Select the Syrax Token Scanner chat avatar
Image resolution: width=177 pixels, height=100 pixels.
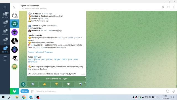click(14, 24)
